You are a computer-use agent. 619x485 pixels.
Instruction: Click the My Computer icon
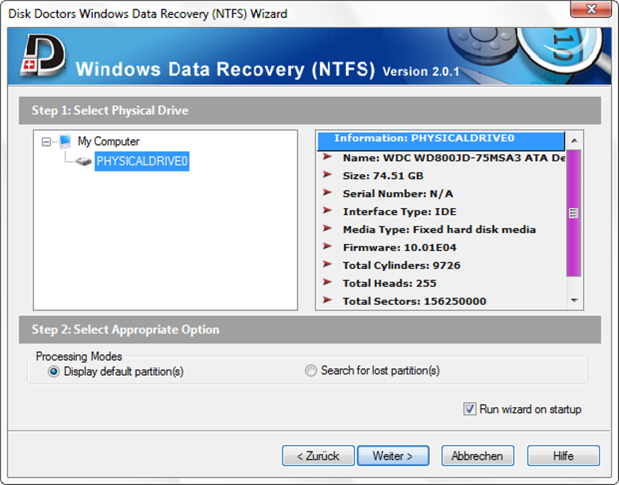[65, 141]
